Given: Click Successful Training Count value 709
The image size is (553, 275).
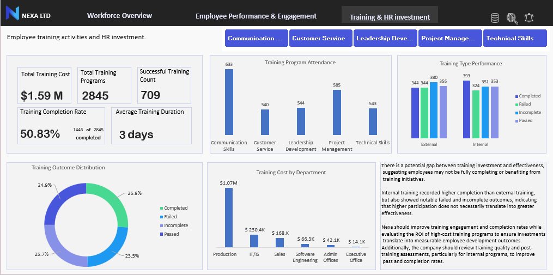Looking at the screenshot, I should pos(150,95).
